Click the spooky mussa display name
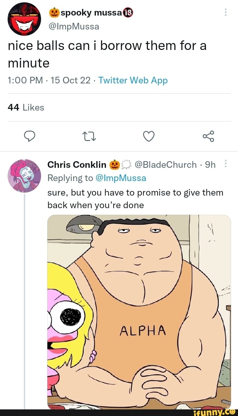Viewport: 238px width, 416px height. point(91,13)
